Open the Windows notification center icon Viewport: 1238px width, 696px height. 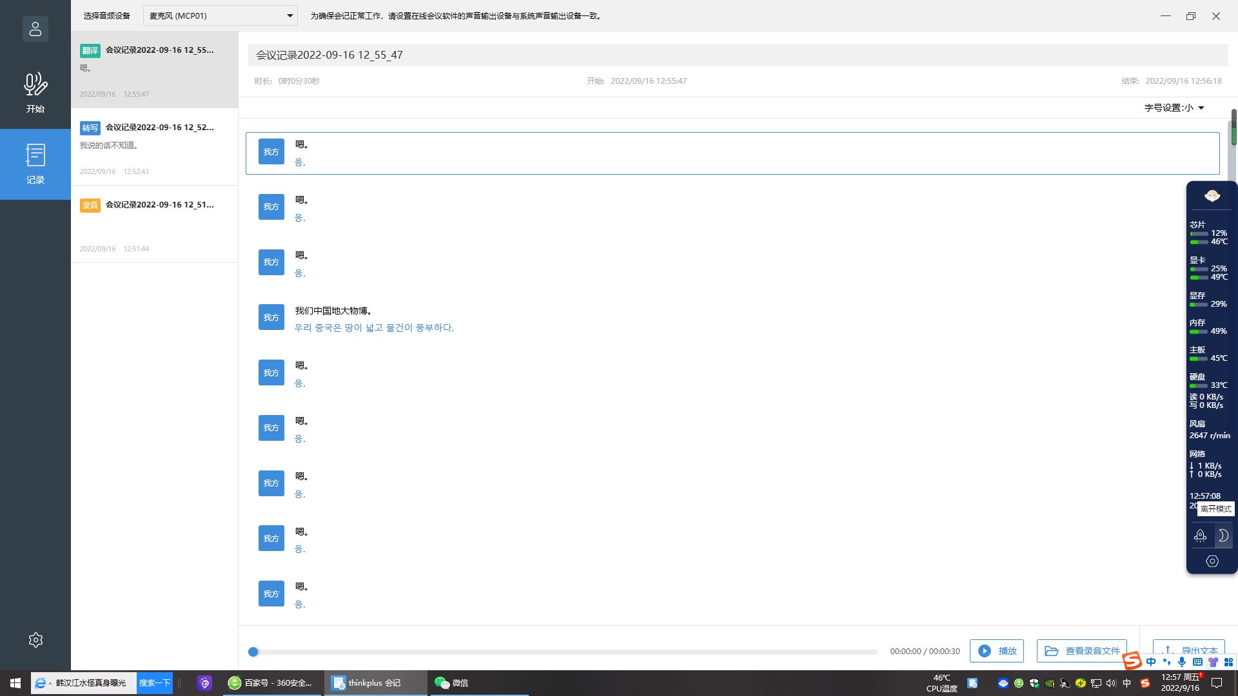tap(1217, 683)
